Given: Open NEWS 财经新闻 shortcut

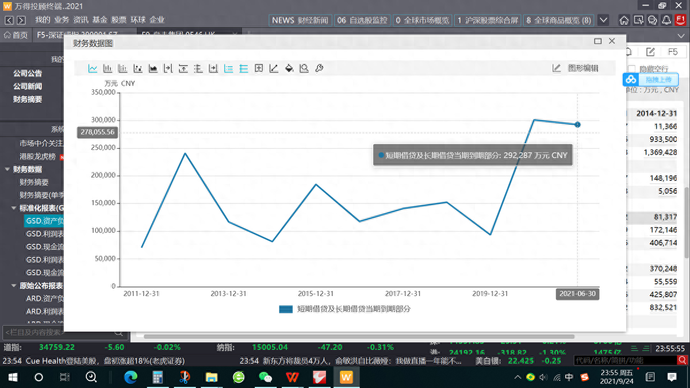Looking at the screenshot, I should [300, 20].
